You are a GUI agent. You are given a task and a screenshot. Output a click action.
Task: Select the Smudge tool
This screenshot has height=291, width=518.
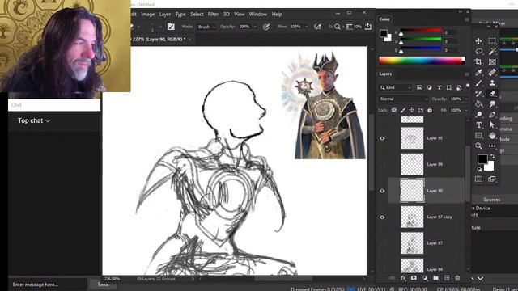(492, 104)
